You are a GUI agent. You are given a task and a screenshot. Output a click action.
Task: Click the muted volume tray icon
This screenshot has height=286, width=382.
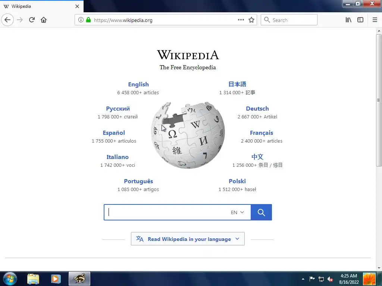tap(330, 279)
